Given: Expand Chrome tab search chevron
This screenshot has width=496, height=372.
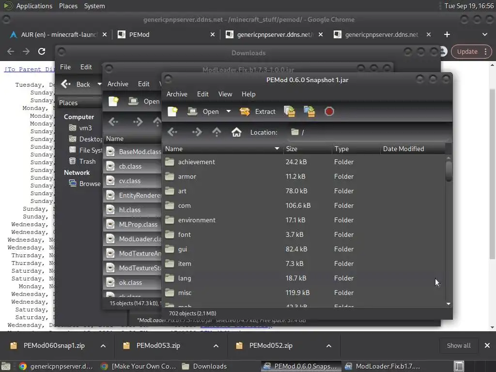Looking at the screenshot, I should [x=484, y=34].
